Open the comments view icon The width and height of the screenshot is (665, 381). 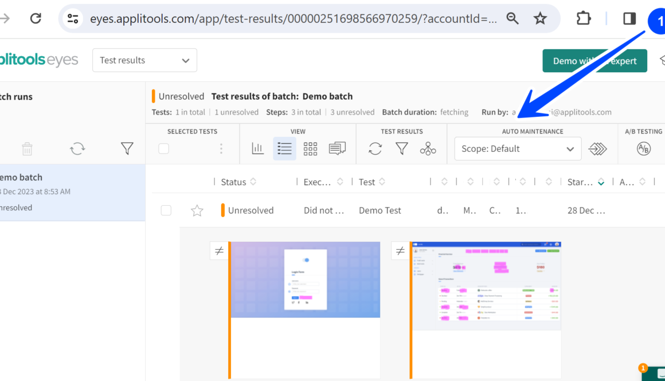(337, 149)
